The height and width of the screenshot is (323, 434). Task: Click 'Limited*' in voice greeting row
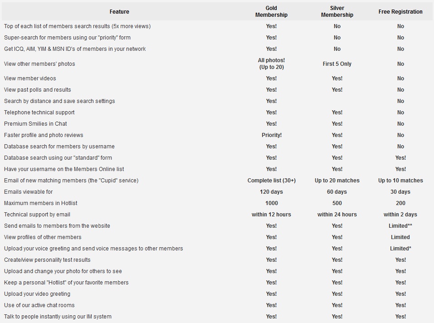400,249
